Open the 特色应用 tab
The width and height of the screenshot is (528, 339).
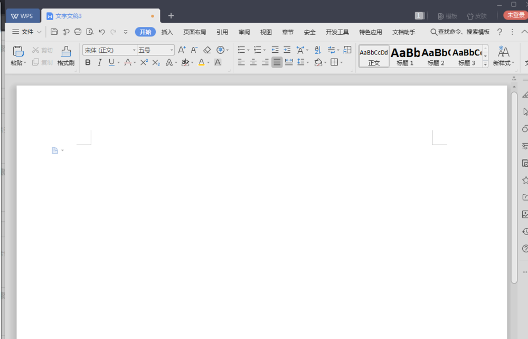371,32
